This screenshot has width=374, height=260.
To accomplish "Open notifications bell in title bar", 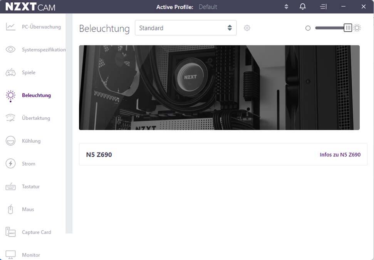I will tap(303, 7).
